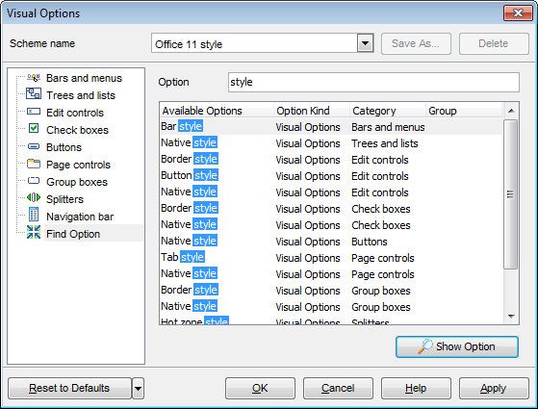Open Bars and menus section
This screenshot has height=409, width=538.
(x=84, y=78)
